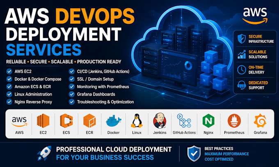Click the 'Linux Administration' text

(33, 94)
